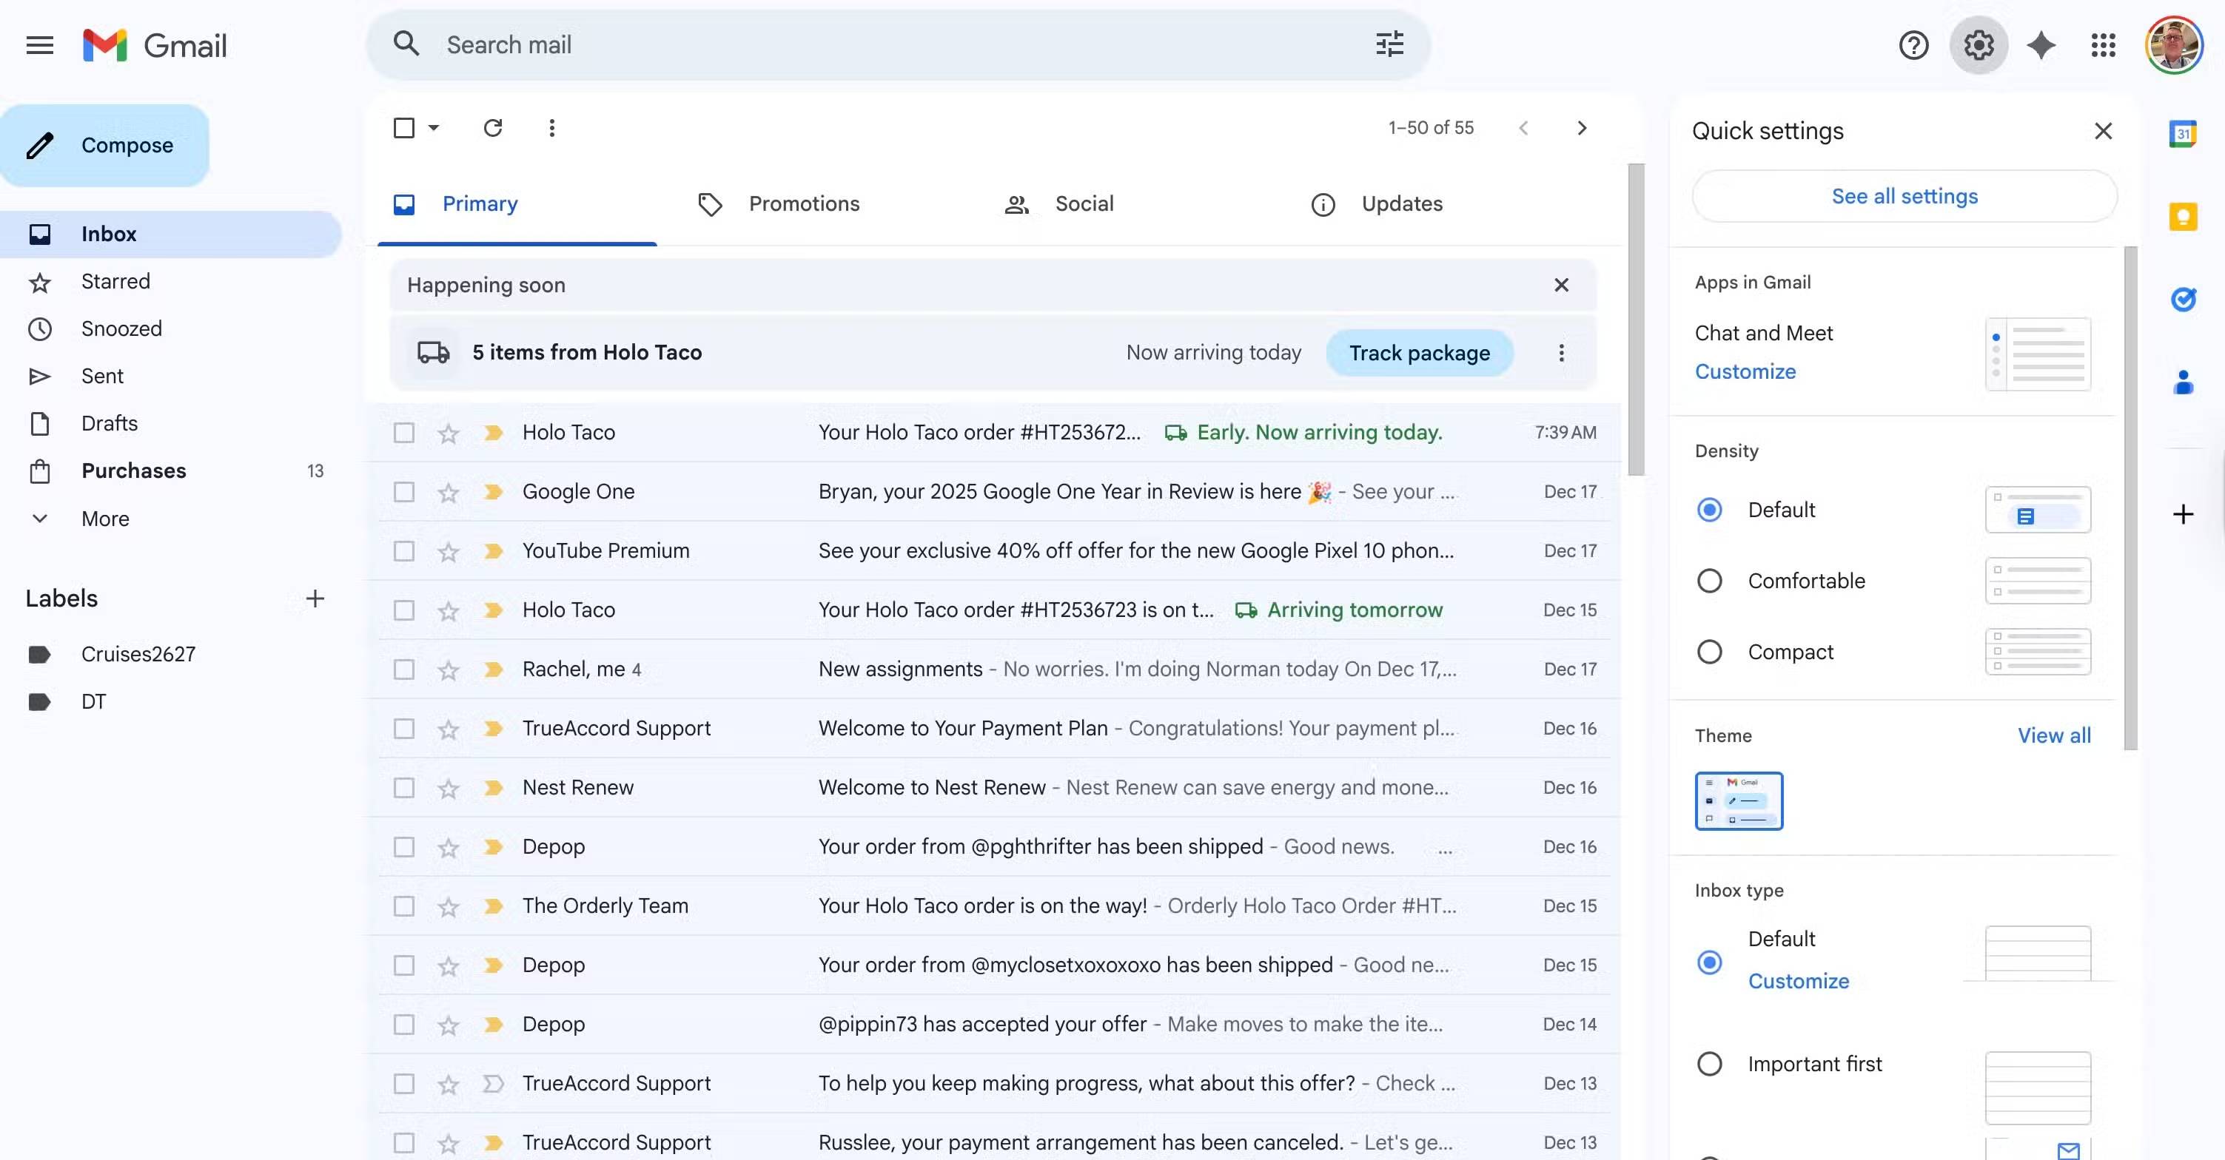Screen dimensions: 2225x1160
Task: Open the Compose button
Action: [105, 144]
